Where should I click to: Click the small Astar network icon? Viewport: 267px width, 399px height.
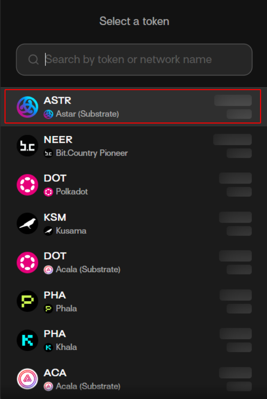coord(49,114)
